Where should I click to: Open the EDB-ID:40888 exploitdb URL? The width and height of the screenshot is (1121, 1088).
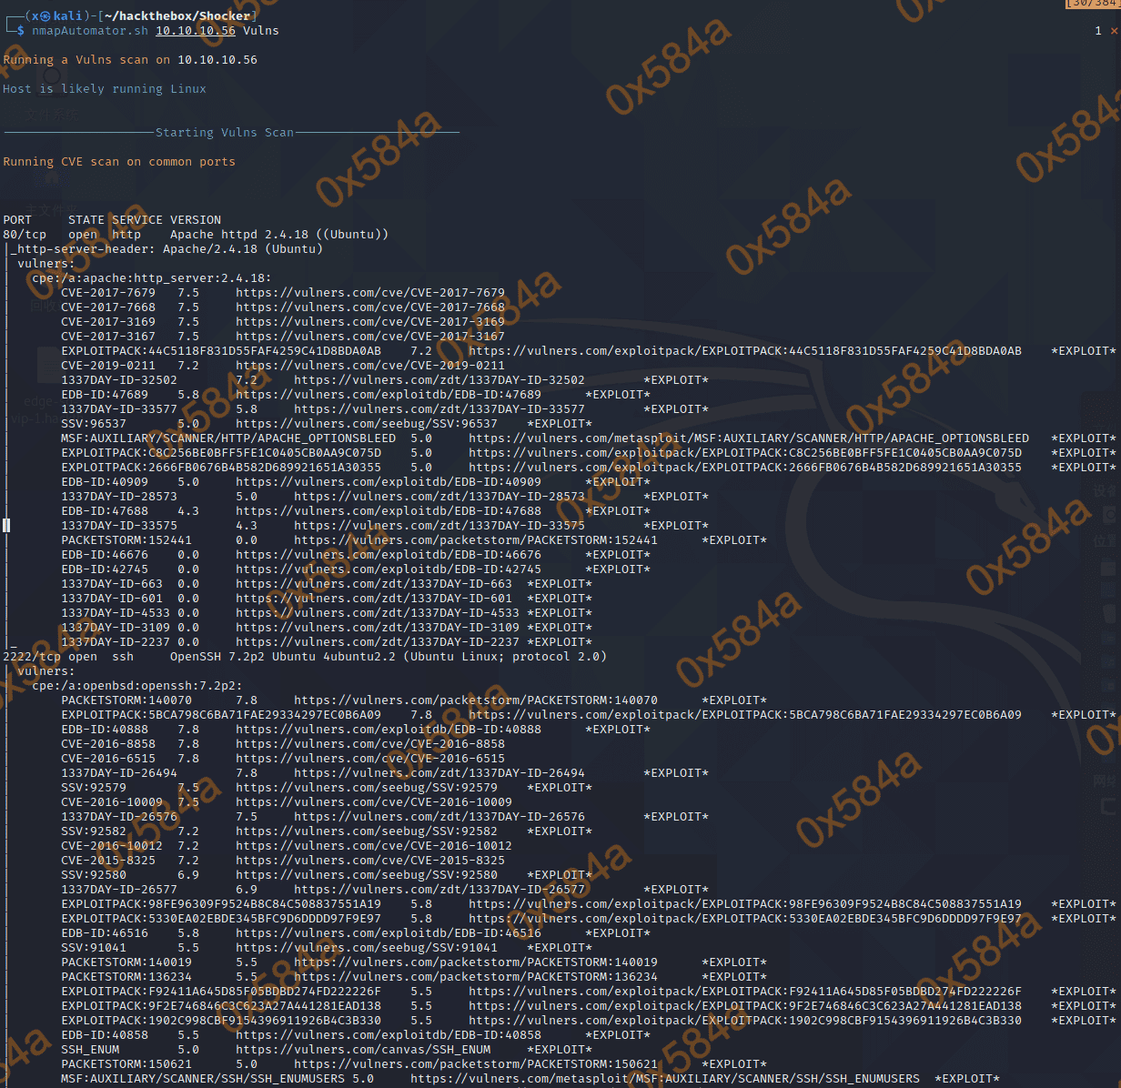point(388,730)
